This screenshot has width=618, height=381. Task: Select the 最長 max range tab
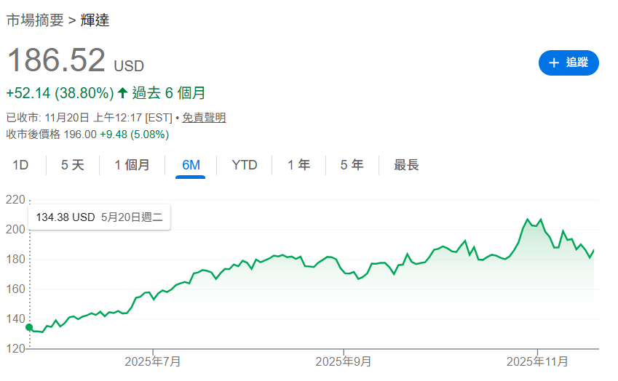tap(406, 165)
